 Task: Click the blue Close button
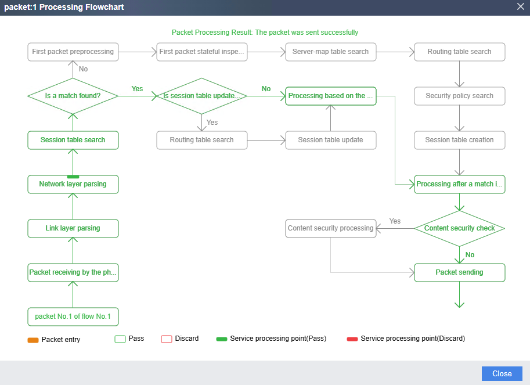(502, 373)
